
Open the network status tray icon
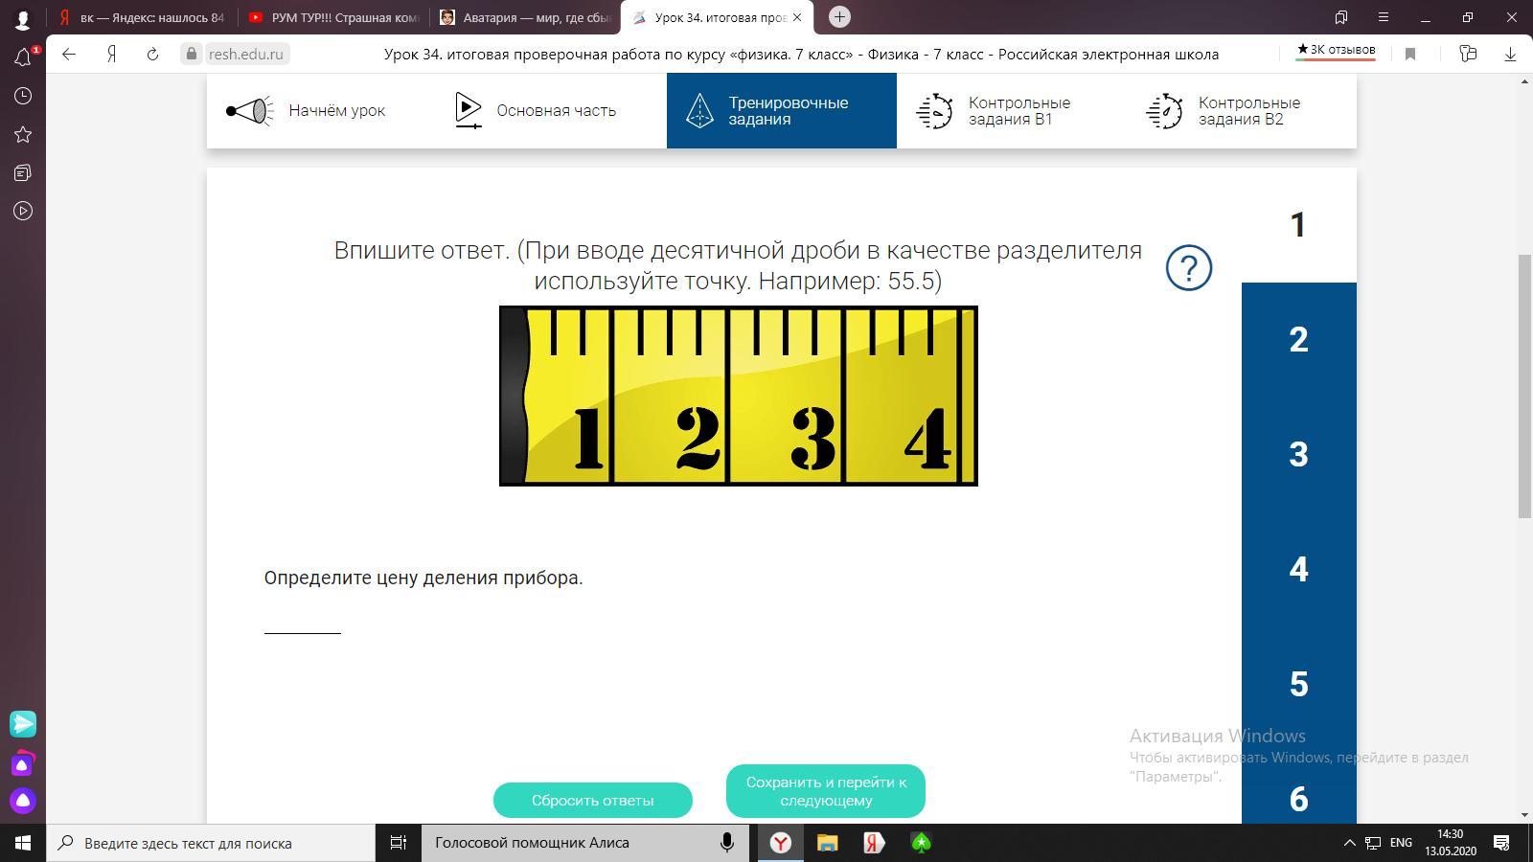pos(1374,843)
